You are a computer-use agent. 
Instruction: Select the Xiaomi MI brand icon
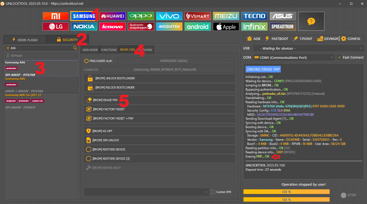(55, 16)
